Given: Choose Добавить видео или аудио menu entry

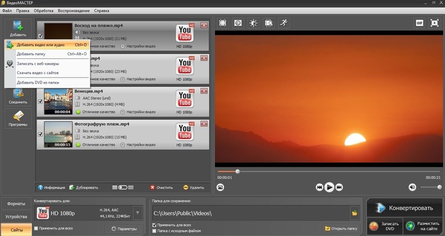Looking at the screenshot, I should [47, 45].
